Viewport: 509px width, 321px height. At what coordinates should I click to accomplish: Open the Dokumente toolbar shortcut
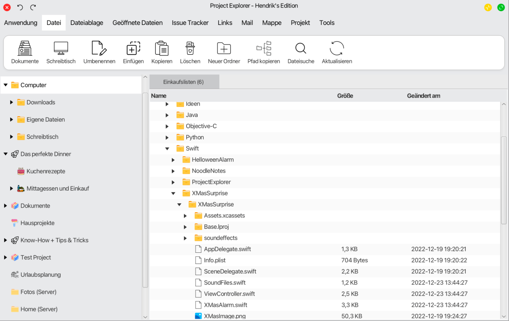click(25, 53)
